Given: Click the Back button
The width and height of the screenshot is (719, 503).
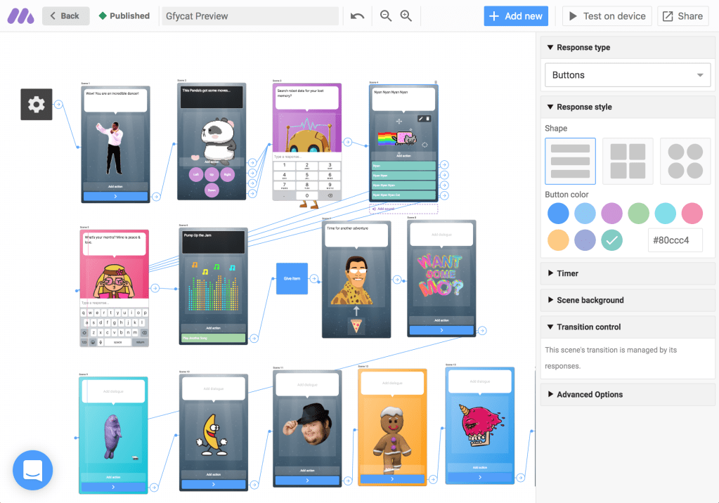Looking at the screenshot, I should 65,16.
